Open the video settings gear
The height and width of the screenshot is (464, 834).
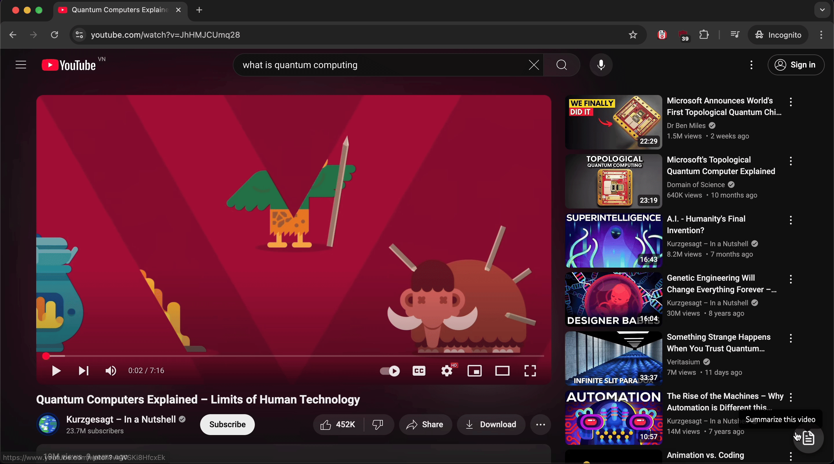[x=447, y=371]
